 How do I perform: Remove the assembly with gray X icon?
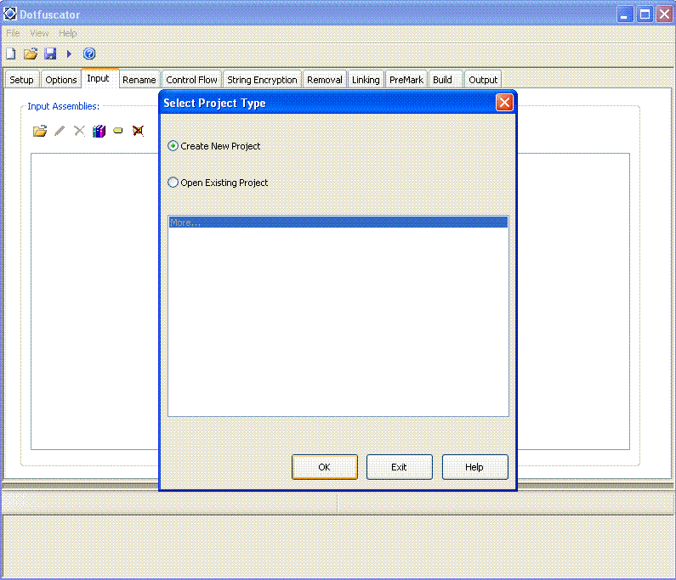[x=79, y=131]
